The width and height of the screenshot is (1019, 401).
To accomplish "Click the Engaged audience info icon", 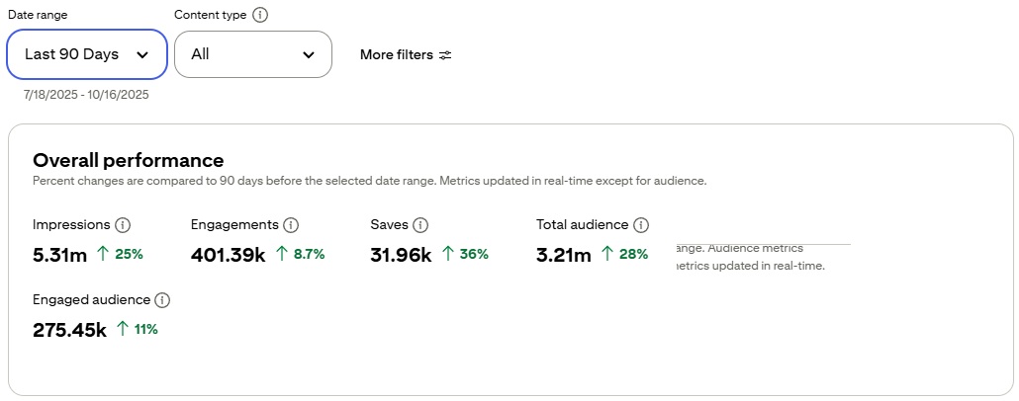I will [162, 300].
